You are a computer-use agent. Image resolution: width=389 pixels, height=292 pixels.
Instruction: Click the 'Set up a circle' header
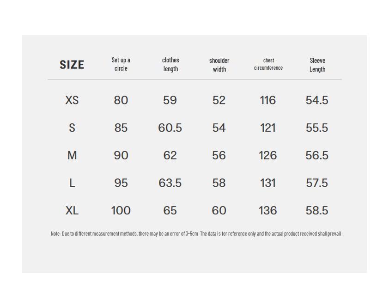coord(121,64)
